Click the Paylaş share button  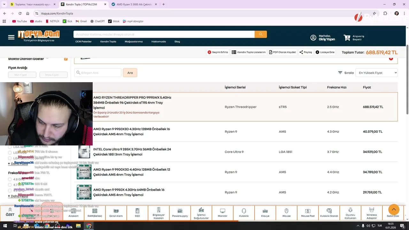(x=306, y=52)
